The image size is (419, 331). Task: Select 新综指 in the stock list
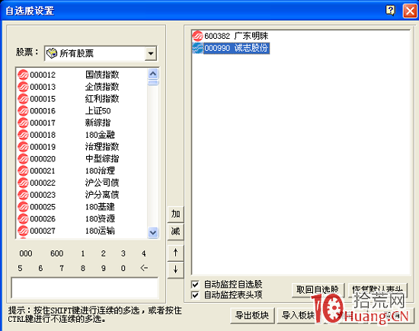(x=98, y=123)
